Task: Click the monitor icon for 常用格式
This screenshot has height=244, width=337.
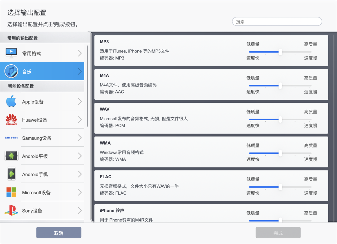Action: coord(11,53)
